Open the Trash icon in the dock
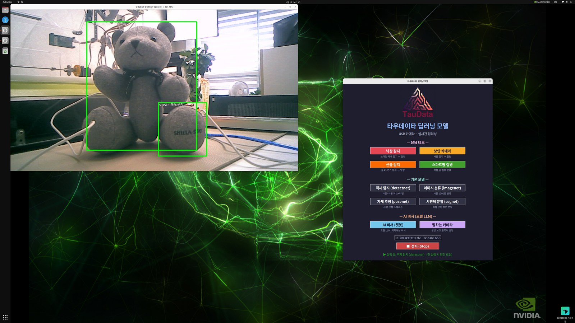The width and height of the screenshot is (575, 323). coord(5,51)
